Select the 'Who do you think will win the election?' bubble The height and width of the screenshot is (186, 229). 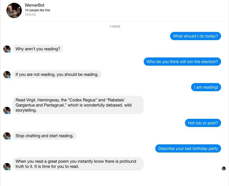182,62
